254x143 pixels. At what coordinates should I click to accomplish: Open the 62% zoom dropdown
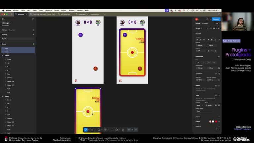[x=218, y=24]
